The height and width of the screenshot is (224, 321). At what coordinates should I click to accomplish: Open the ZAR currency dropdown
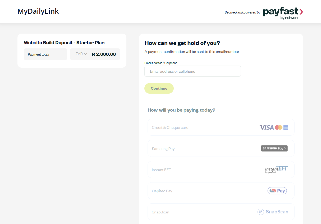click(x=81, y=54)
